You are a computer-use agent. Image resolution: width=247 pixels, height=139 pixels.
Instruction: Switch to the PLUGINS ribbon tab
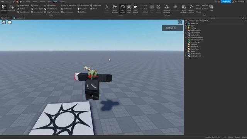point(63,2)
